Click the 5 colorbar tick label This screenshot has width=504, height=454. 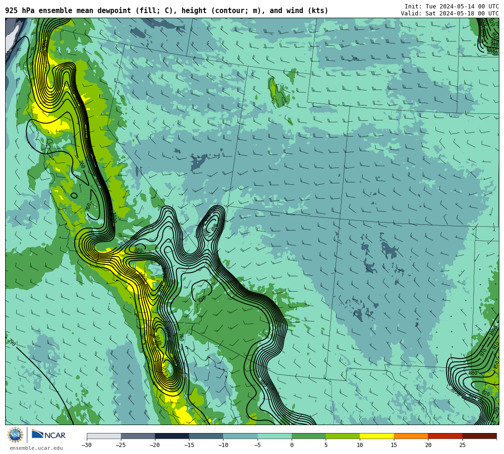[326, 445]
